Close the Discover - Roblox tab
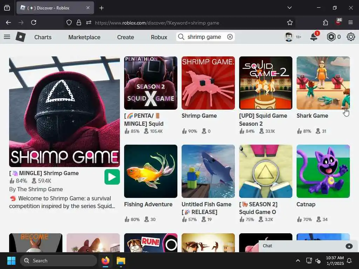The height and width of the screenshot is (269, 359). (88, 8)
